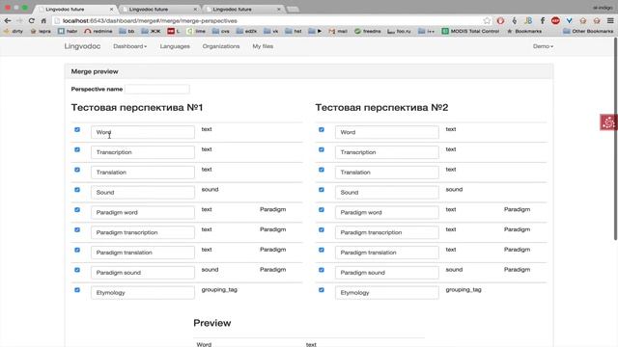Go back with the browser back arrow
The height and width of the screenshot is (347, 618).
coord(8,21)
